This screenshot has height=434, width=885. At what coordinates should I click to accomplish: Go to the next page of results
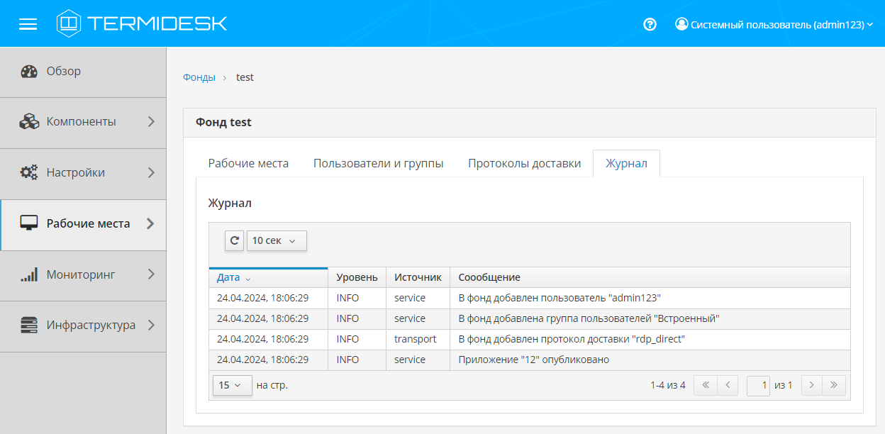(x=811, y=385)
